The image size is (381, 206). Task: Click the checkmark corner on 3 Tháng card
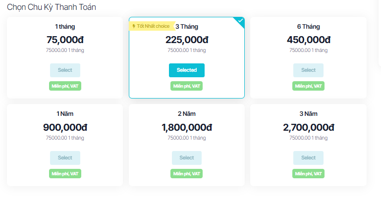[240, 21]
